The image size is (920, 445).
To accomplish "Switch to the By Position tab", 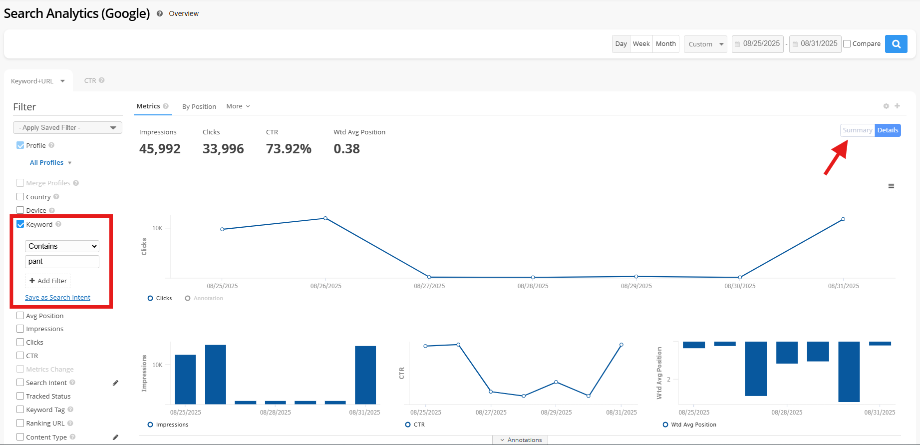I will tap(199, 106).
